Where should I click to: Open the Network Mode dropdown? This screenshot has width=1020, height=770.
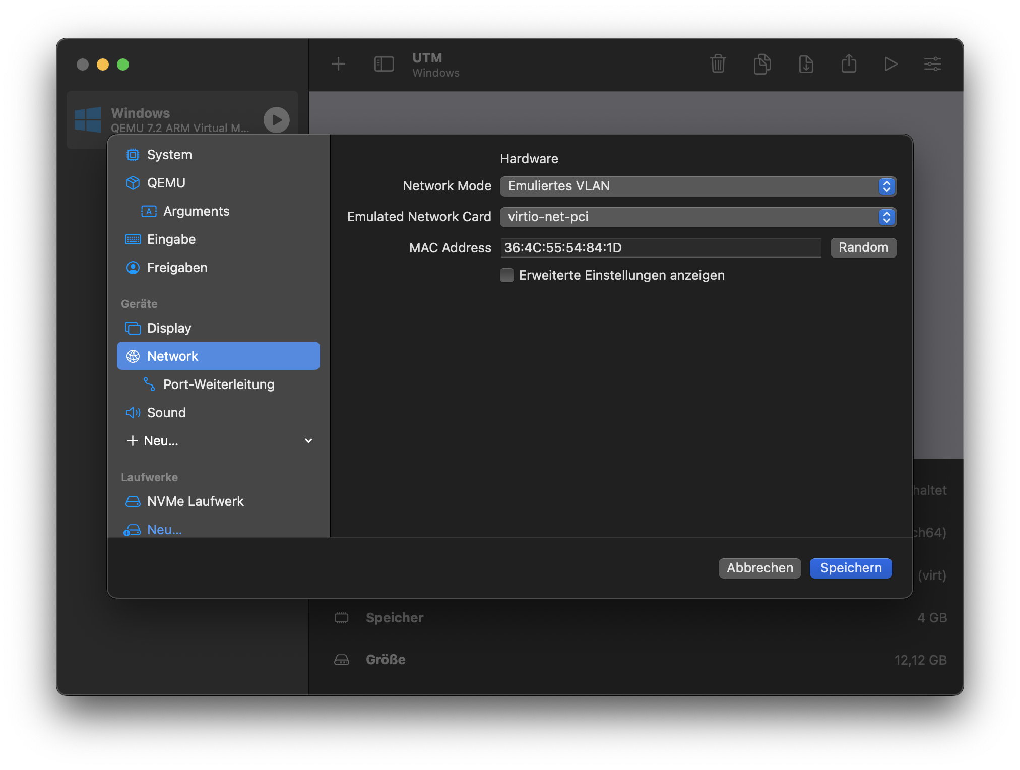pos(698,186)
